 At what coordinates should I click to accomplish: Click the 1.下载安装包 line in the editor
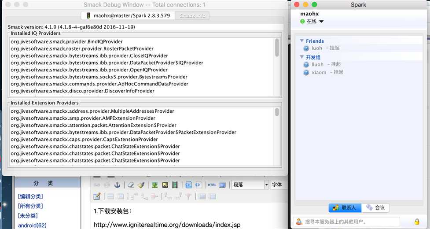113,211
